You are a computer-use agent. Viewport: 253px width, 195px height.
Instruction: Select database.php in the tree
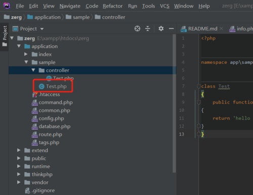tap(55, 126)
